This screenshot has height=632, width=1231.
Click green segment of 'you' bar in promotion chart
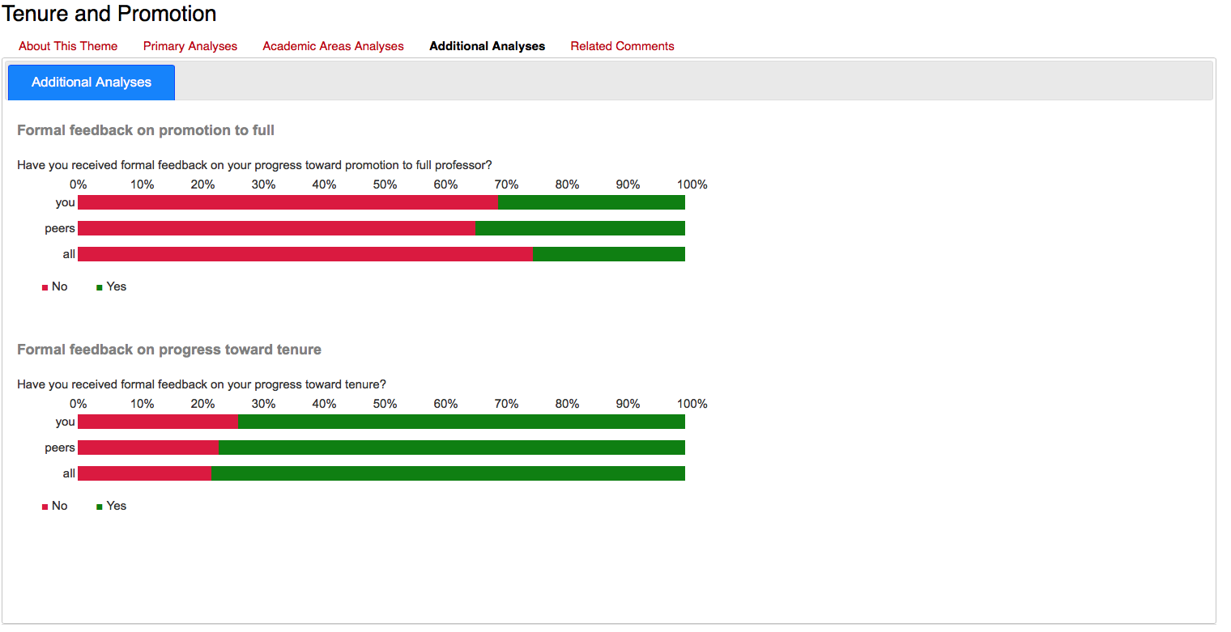click(x=591, y=202)
